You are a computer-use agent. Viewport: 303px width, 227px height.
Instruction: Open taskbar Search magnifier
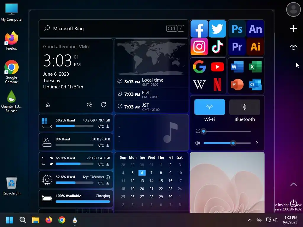(22, 220)
